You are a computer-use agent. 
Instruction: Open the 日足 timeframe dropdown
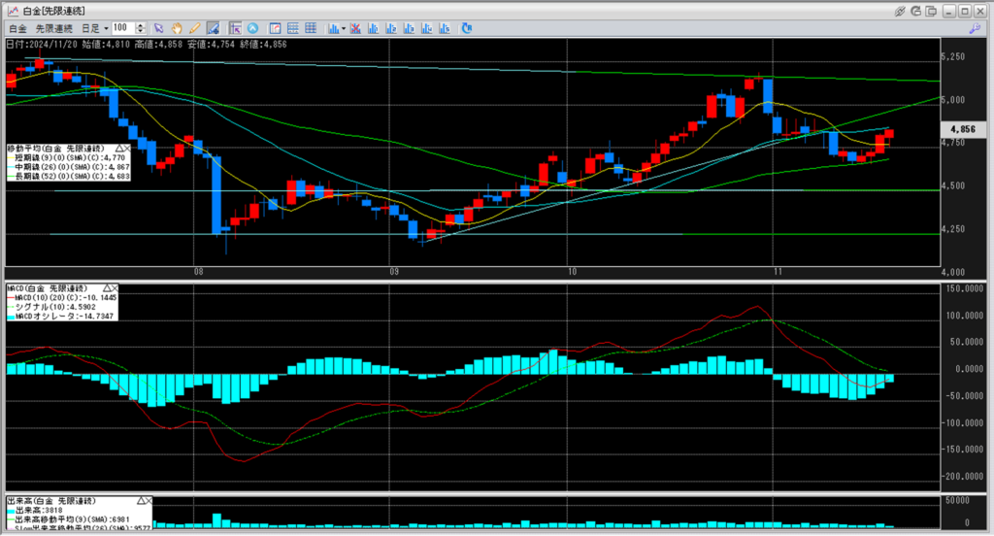coord(94,28)
